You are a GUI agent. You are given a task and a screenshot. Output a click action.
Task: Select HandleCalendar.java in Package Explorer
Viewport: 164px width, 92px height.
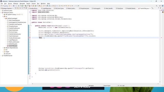pos(15,34)
